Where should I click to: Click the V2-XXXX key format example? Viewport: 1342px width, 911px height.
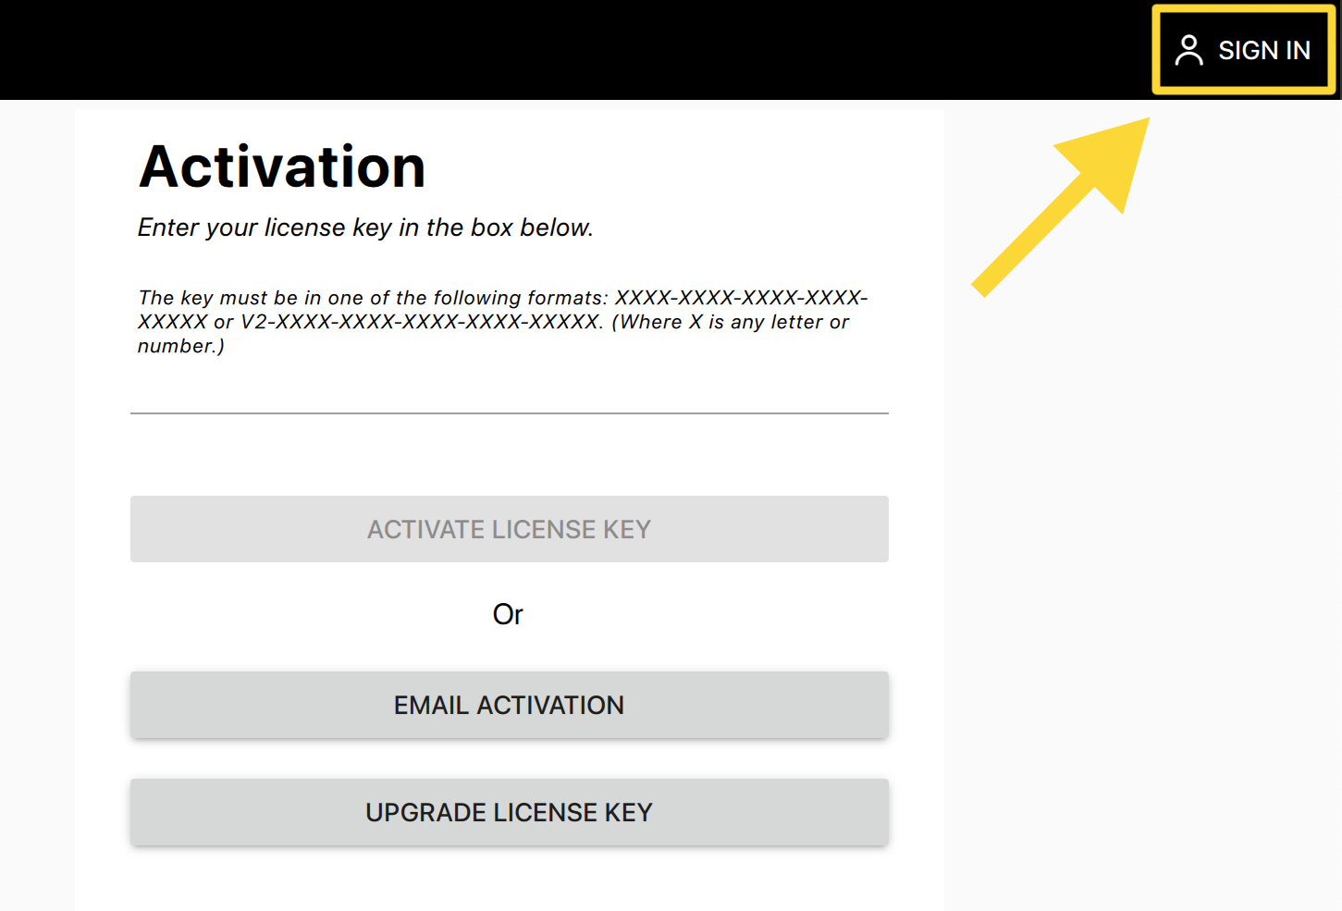click(421, 322)
